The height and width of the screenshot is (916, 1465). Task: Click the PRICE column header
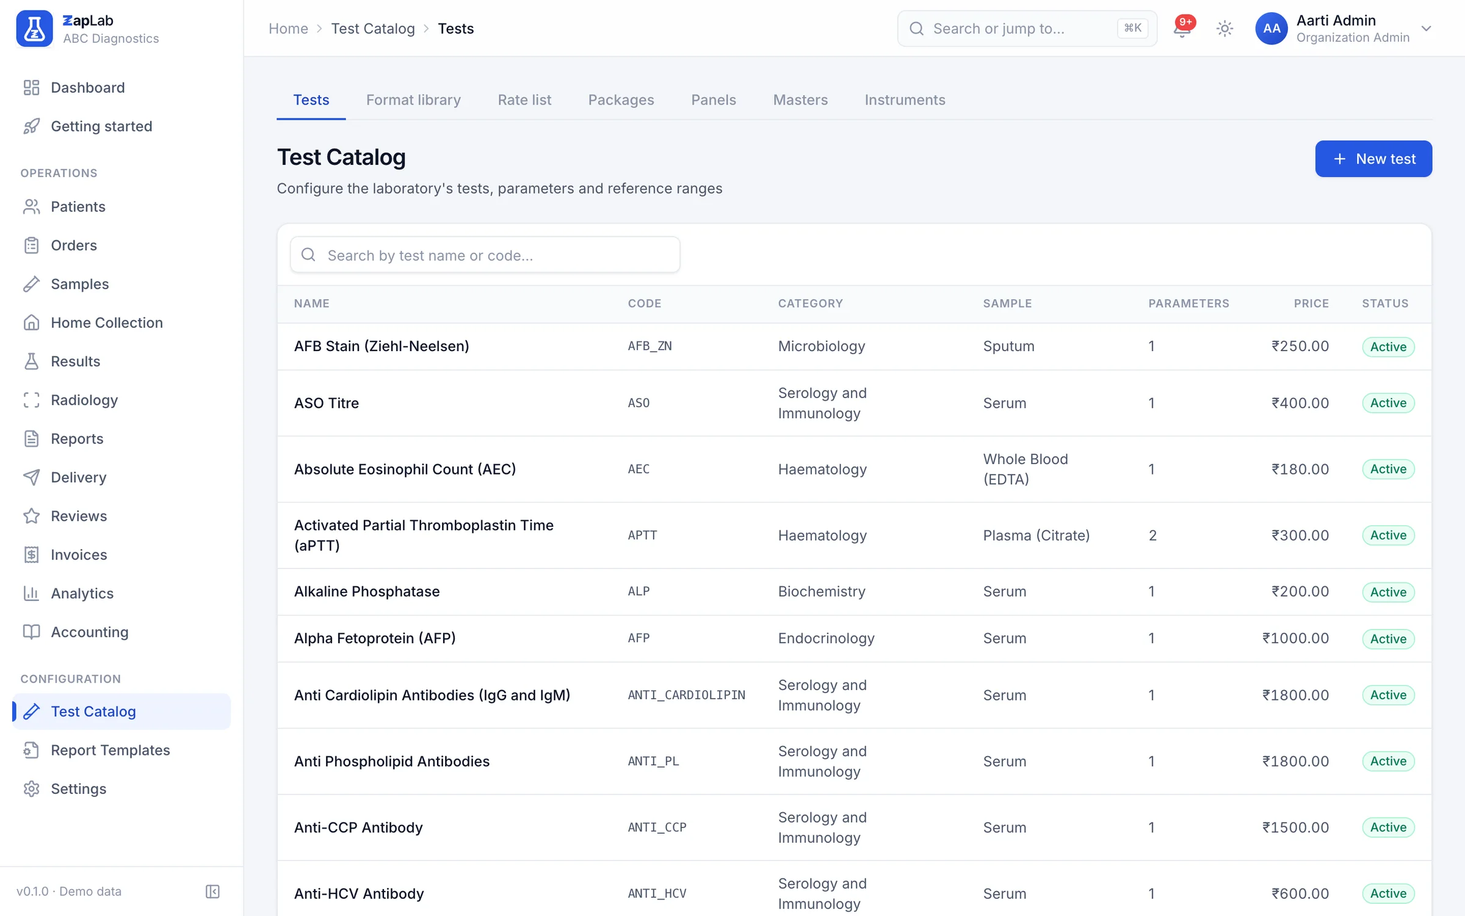pos(1311,304)
